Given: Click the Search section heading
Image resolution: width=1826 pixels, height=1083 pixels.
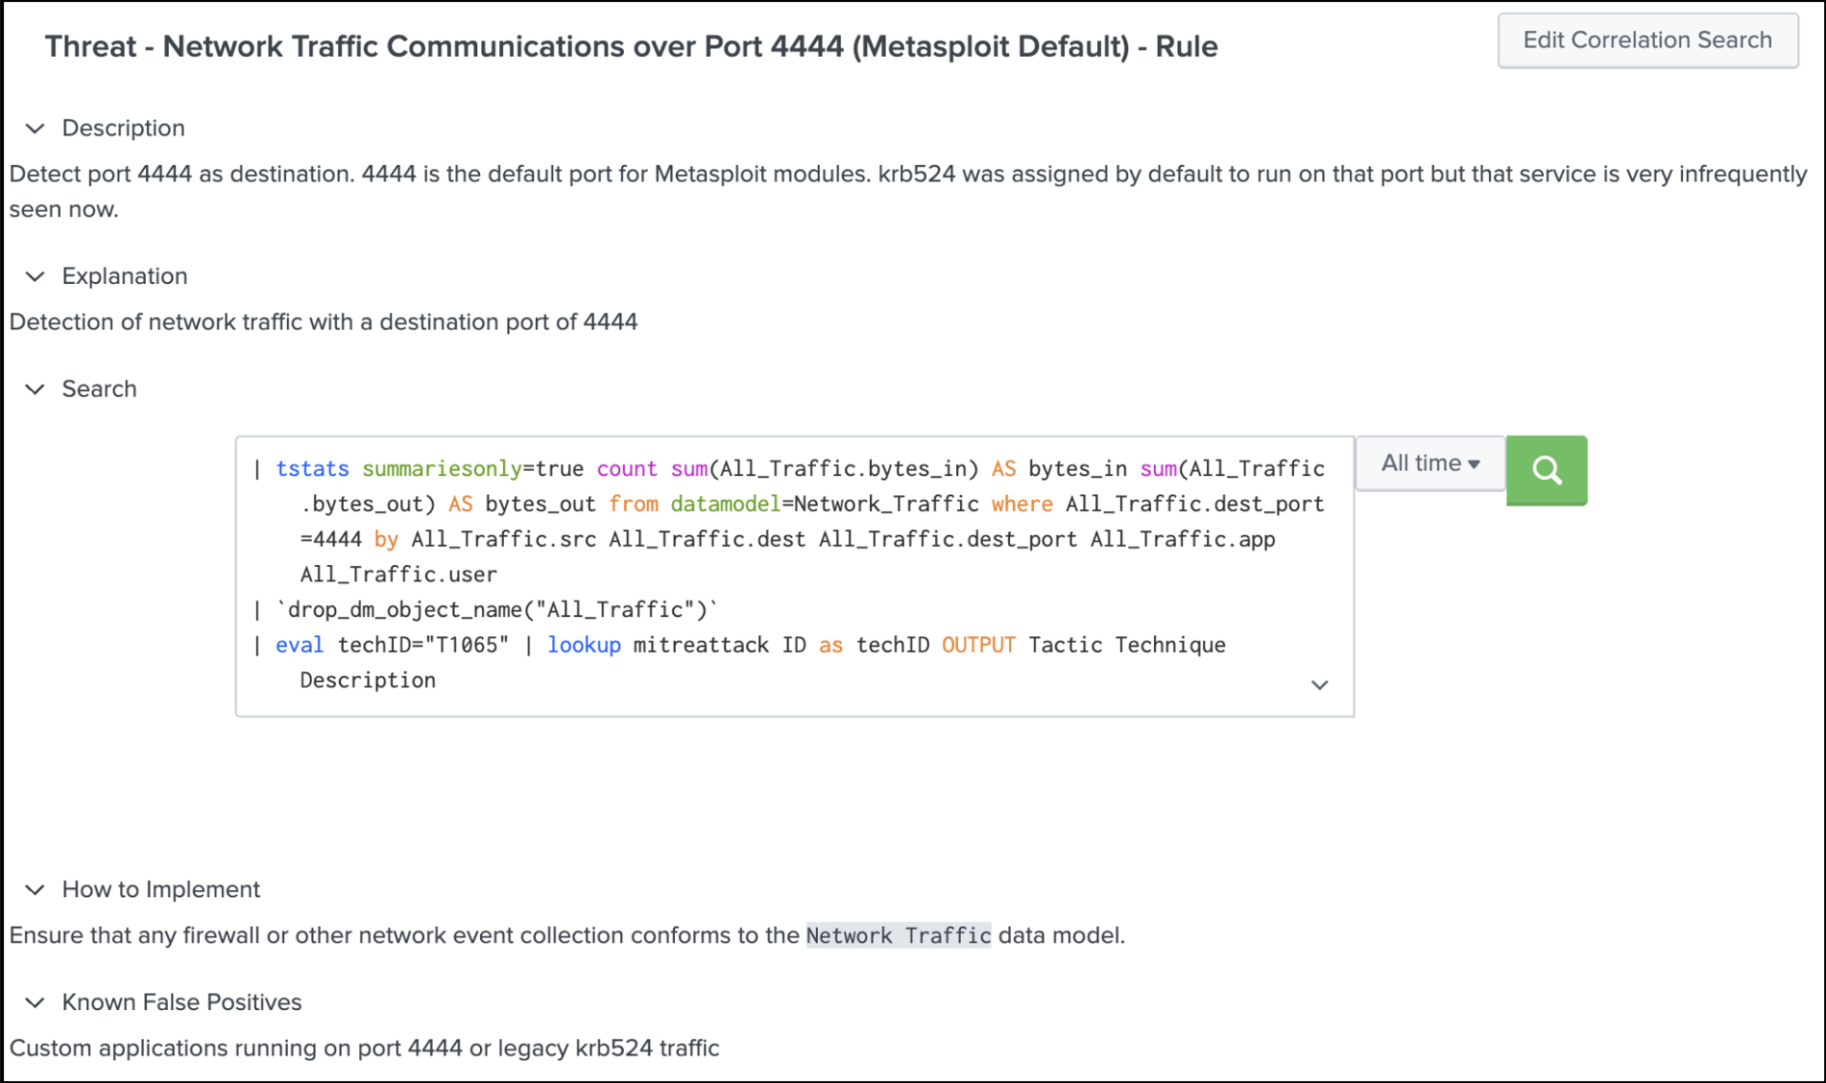Looking at the screenshot, I should [99, 388].
